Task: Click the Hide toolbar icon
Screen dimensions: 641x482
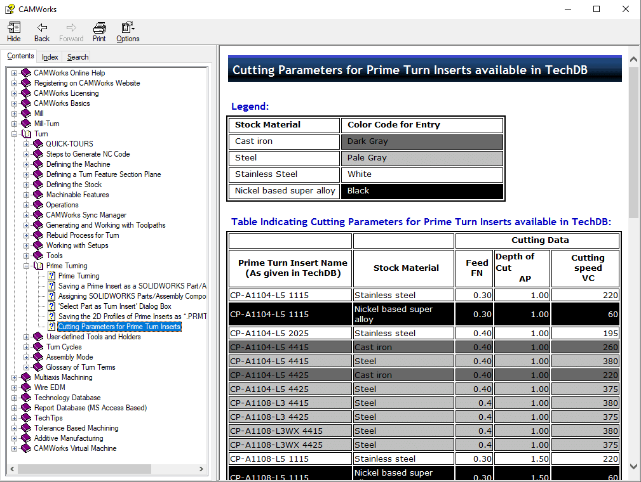Action: tap(13, 28)
